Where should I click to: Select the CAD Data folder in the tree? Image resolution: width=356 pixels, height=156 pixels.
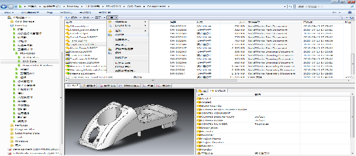(x=30, y=61)
